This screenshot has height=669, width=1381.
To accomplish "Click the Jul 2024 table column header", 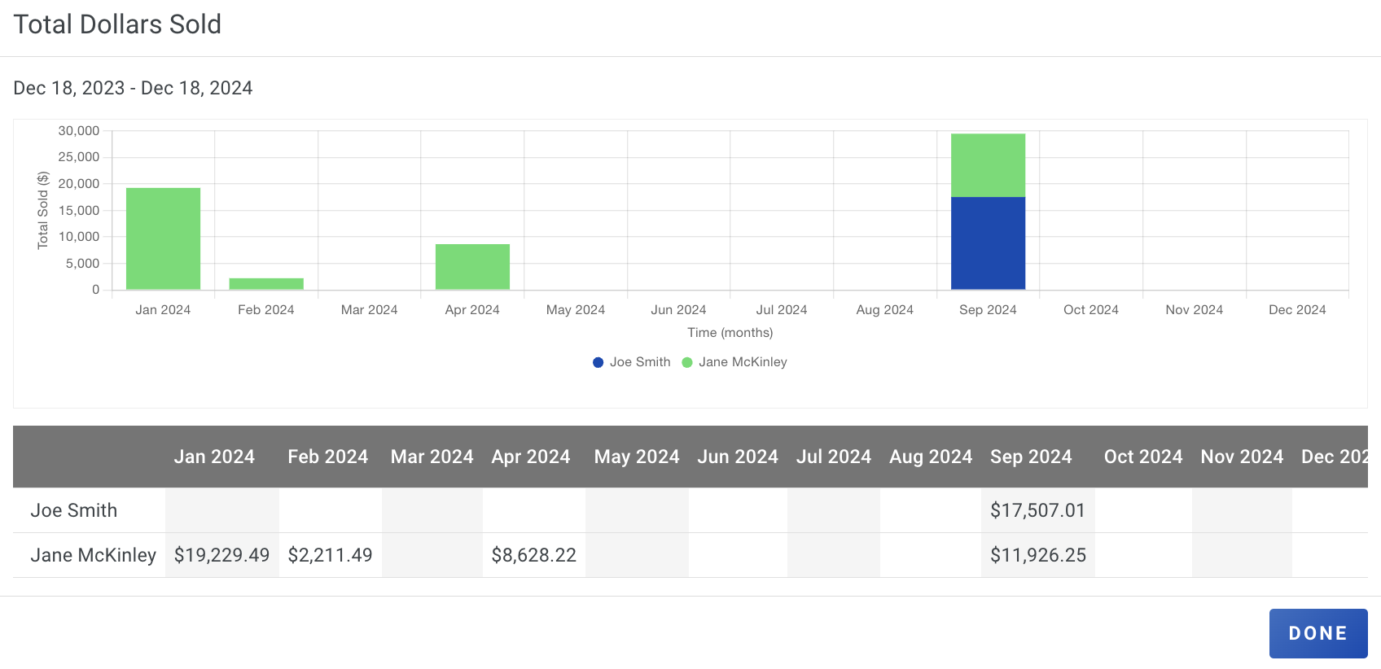I will coord(834,457).
